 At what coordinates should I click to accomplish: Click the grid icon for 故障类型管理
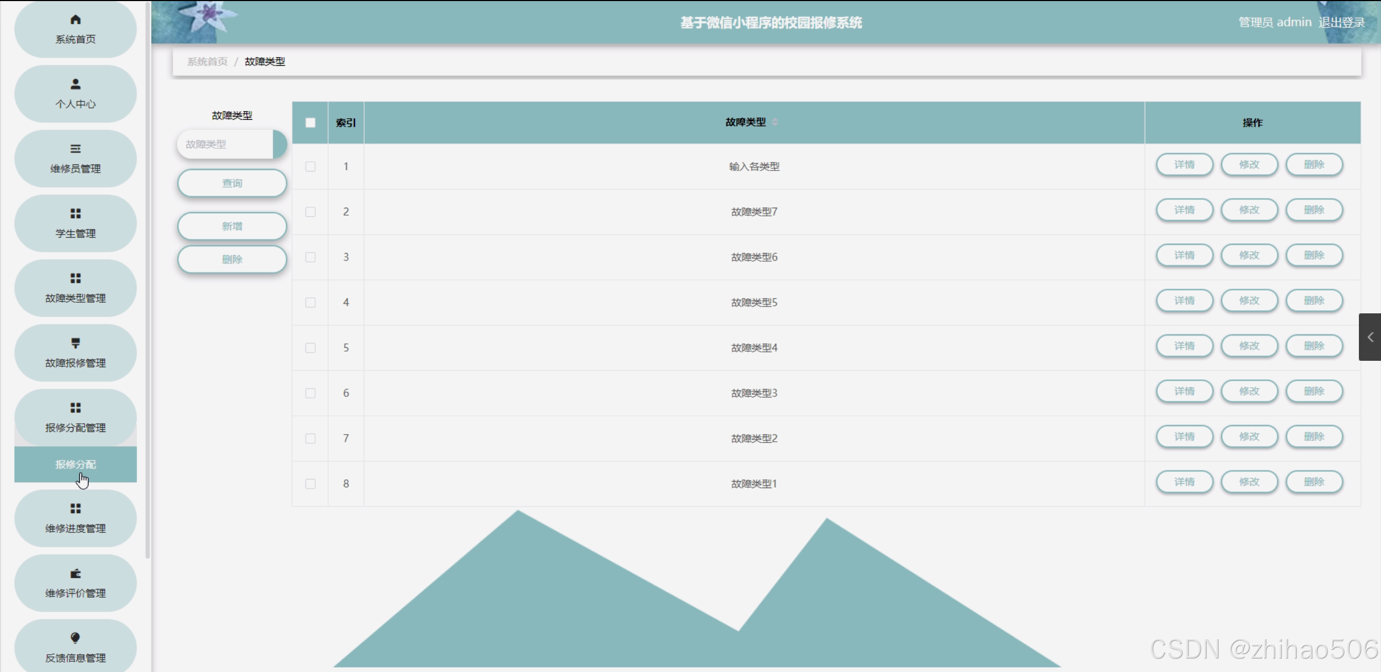point(76,278)
